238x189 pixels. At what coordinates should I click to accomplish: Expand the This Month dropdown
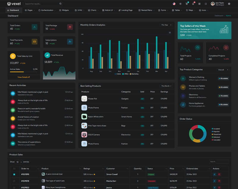(166, 86)
